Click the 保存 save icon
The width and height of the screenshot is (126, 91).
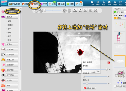[x=98, y=3]
